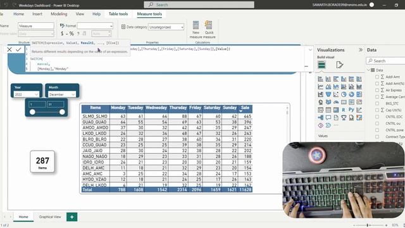This screenshot has height=228, width=405.
Task: Move the left date slider handle
Action: pos(32,112)
